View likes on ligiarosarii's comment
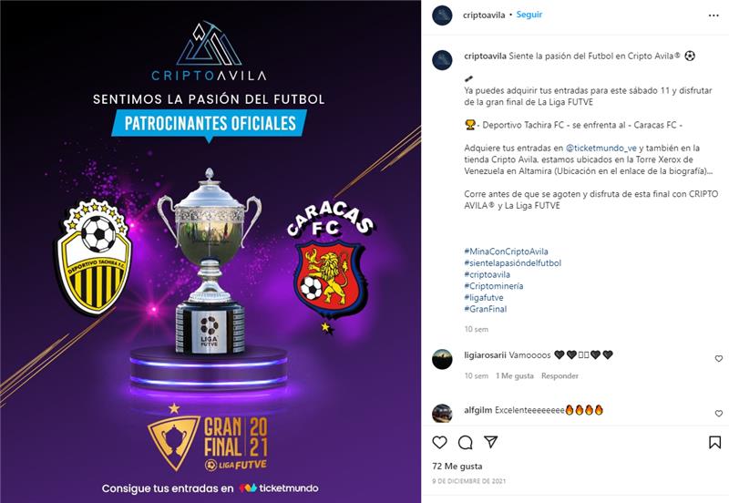Image resolution: width=729 pixels, height=503 pixels. click(x=515, y=375)
